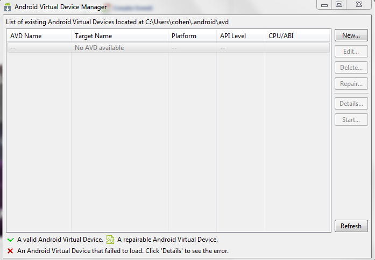Viewport: 375px width, 260px height.
Task: Sort by AVD Name column header
Action: coord(39,36)
